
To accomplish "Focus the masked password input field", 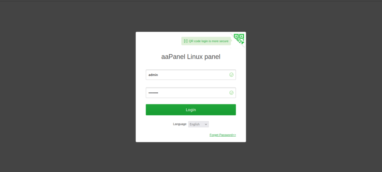I will click(191, 93).
